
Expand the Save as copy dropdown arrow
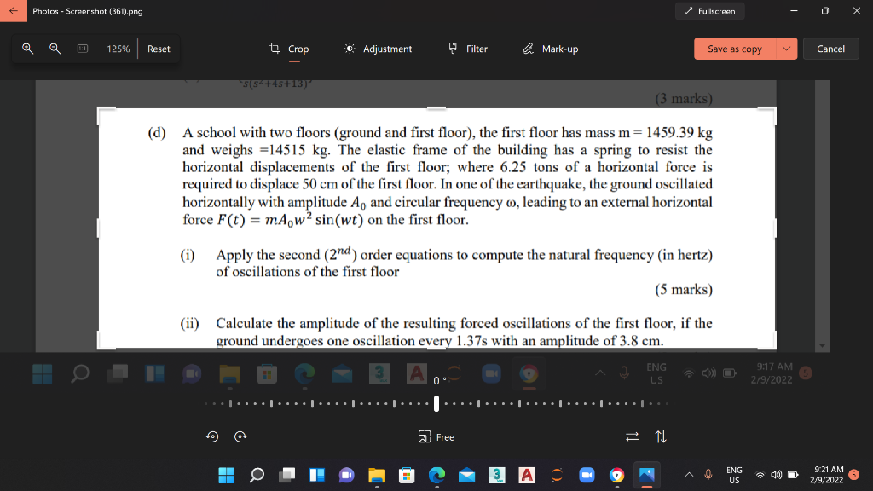[786, 49]
